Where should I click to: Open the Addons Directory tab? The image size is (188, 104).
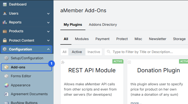tap(103, 25)
